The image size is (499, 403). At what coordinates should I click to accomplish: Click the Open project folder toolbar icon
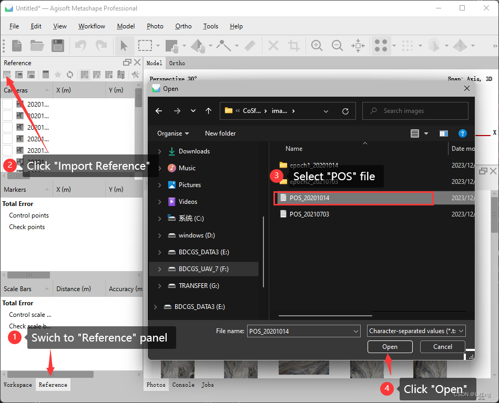[37, 46]
